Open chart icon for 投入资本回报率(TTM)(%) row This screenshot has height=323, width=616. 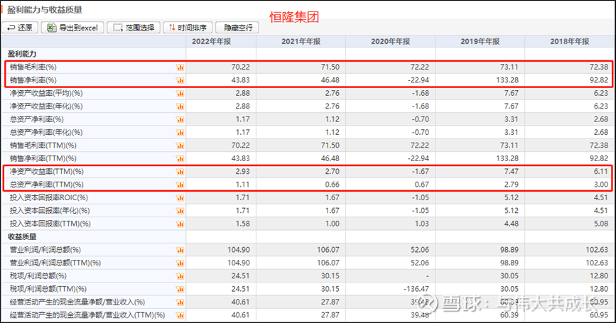click(x=180, y=224)
